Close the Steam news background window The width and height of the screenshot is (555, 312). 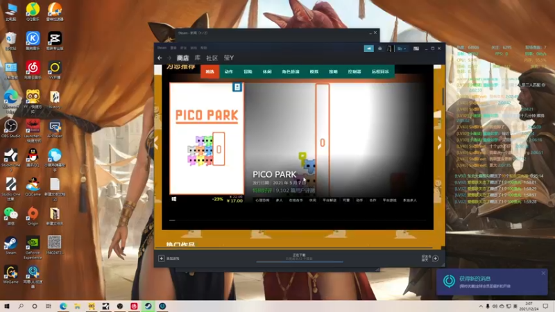(375, 33)
